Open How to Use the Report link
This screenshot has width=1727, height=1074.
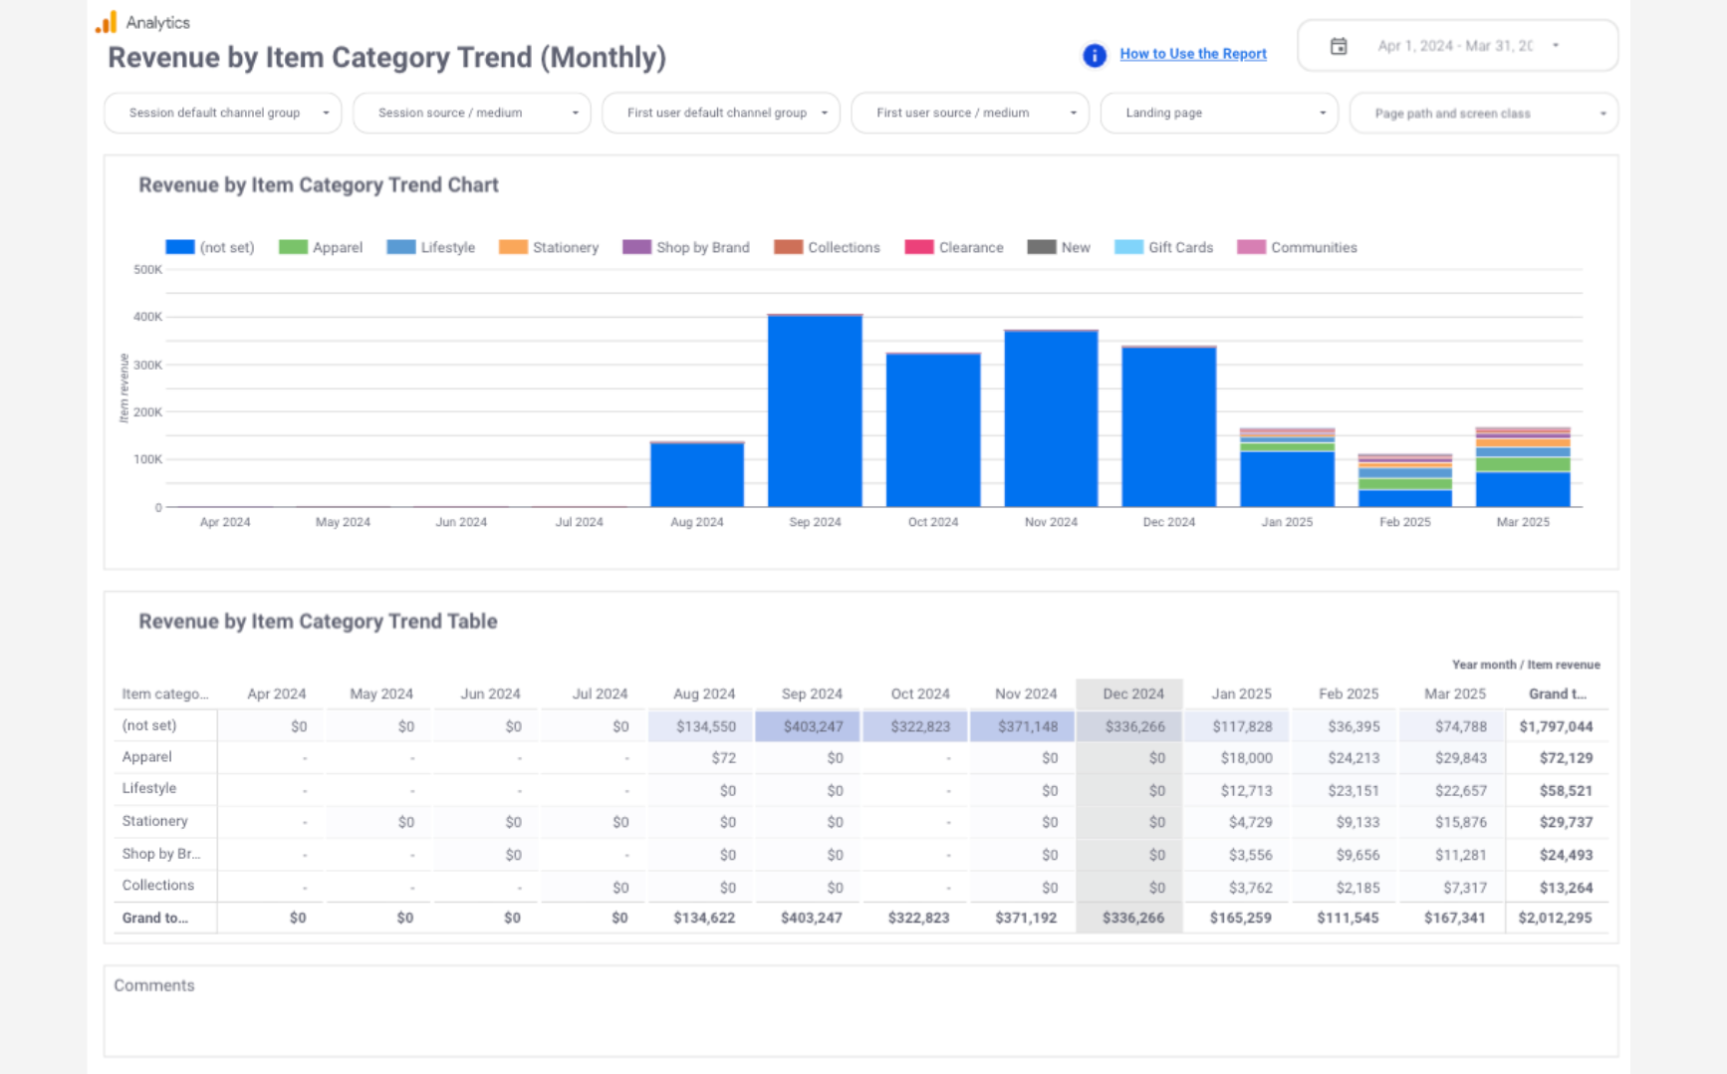tap(1192, 54)
